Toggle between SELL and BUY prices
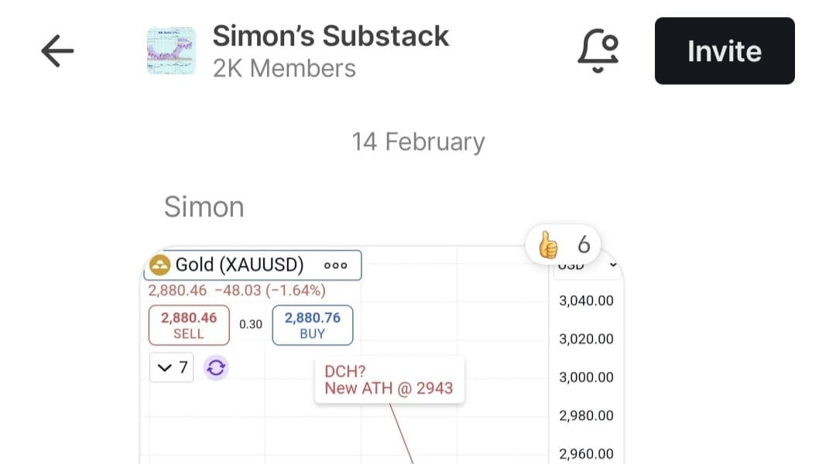The image size is (836, 464). click(250, 325)
